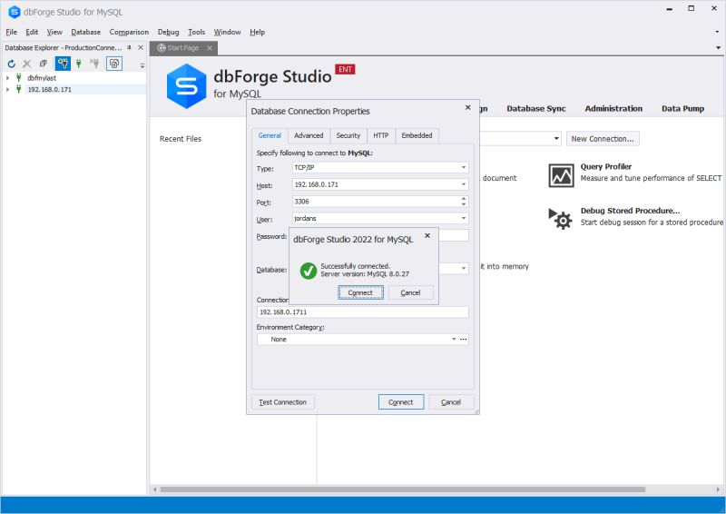Open the Explorer toolbar overflow options arrow

click(142, 65)
